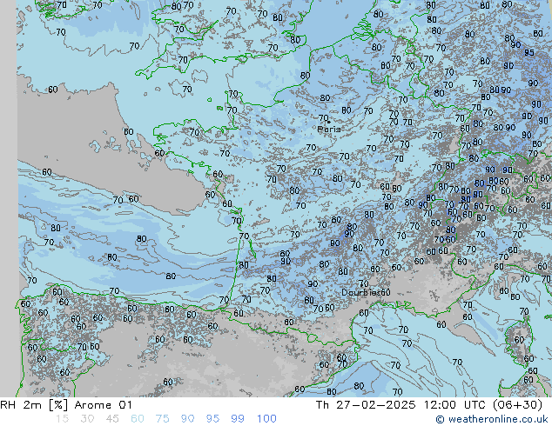Click the weatheronline.co.uk copyright text
Image resolution: width=552 pixels, height=426 pixels.
pos(492,419)
